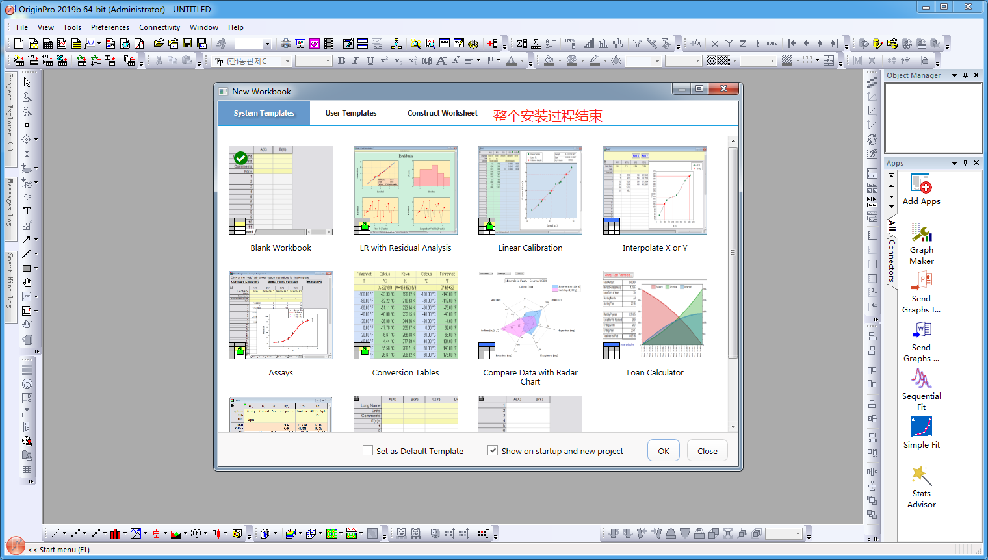988x560 pixels.
Task: Open the font name dropdown
Action: [287, 61]
